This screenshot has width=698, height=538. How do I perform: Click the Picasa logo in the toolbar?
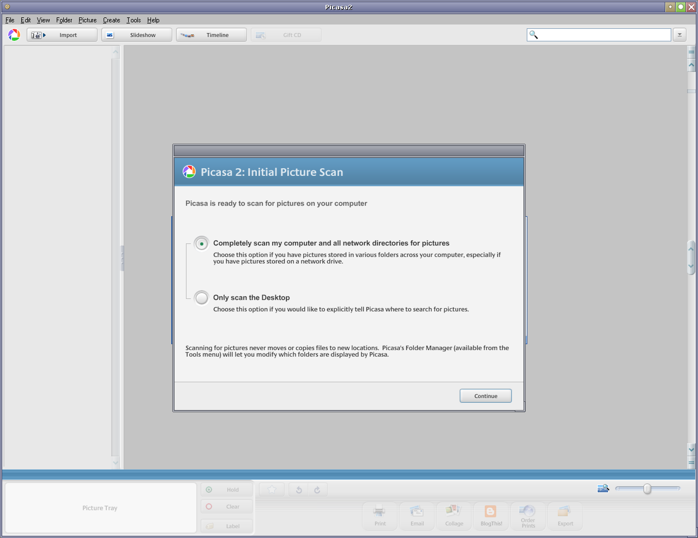tap(14, 35)
